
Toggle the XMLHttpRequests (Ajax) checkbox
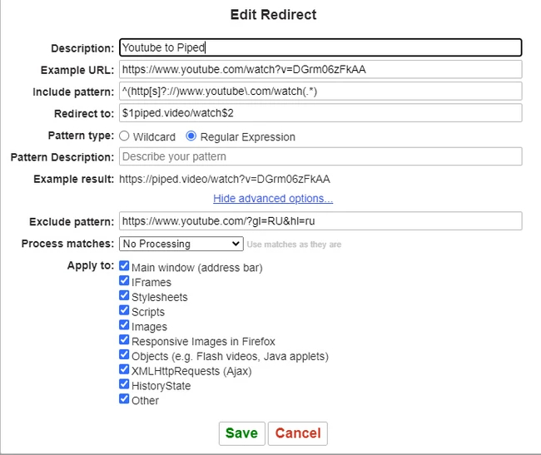[125, 371]
